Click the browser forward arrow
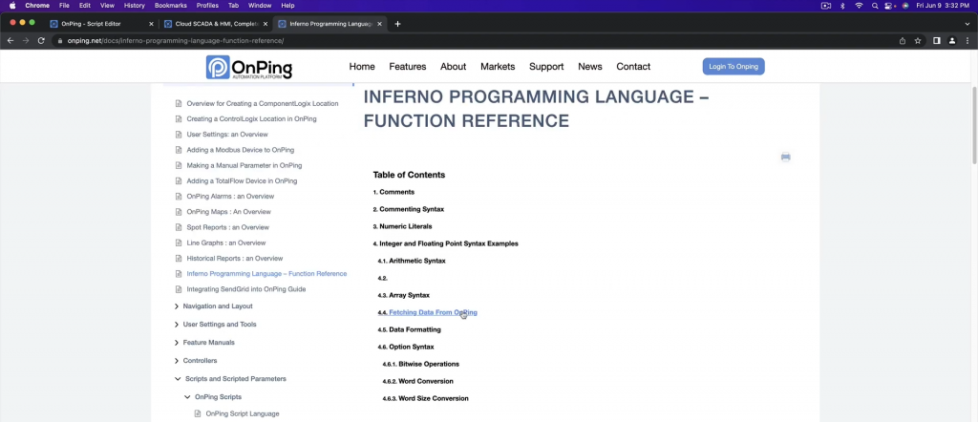Image resolution: width=978 pixels, height=422 pixels. pyautogui.click(x=26, y=40)
